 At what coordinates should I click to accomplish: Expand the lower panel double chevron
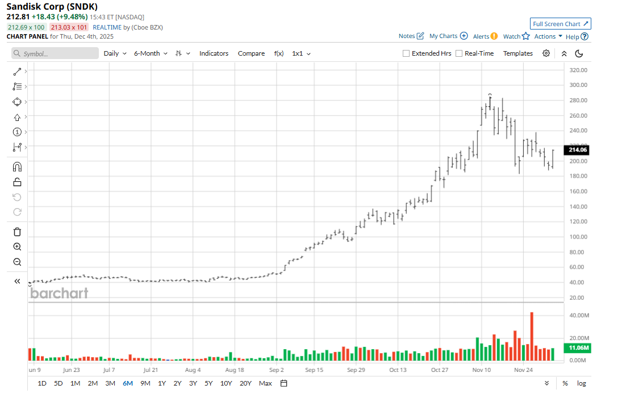pos(546,383)
